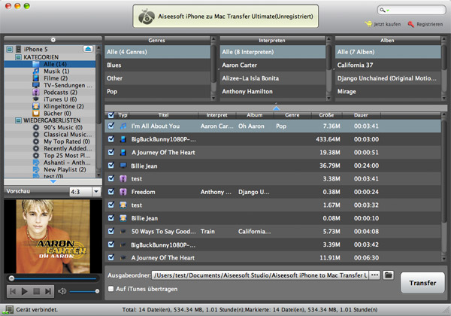Uncheck the 19.38M A Journey Of The Heart row
Viewport: 451px width, 316px height.
[x=110, y=152]
